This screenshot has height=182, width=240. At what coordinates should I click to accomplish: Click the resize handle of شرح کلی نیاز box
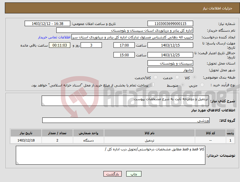click(x=43, y=104)
